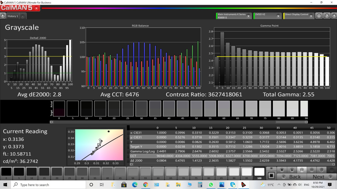The height and width of the screenshot is (189, 337).
Task: Click the 40 actual/target comparison patch
Action: (169, 108)
